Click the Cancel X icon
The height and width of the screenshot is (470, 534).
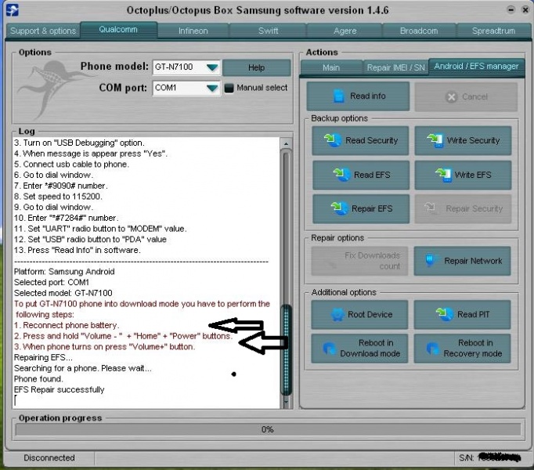point(451,97)
